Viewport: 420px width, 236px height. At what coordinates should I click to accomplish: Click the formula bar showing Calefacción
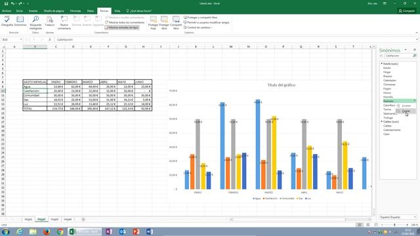[x=236, y=39]
